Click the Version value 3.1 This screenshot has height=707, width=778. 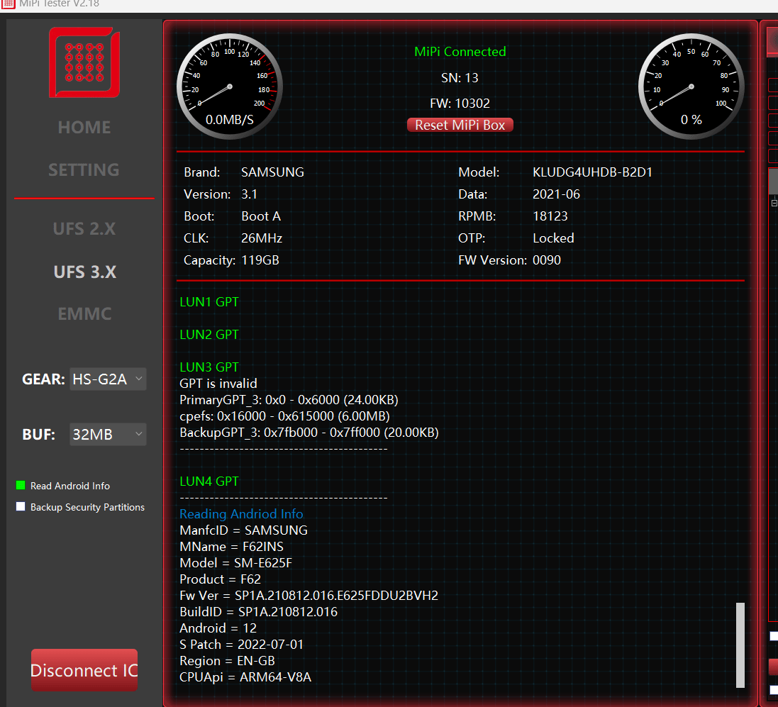[x=249, y=194]
